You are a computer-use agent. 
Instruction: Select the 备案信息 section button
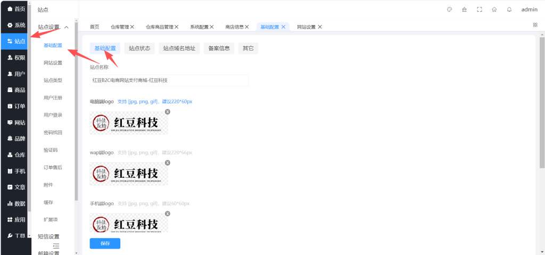(219, 48)
